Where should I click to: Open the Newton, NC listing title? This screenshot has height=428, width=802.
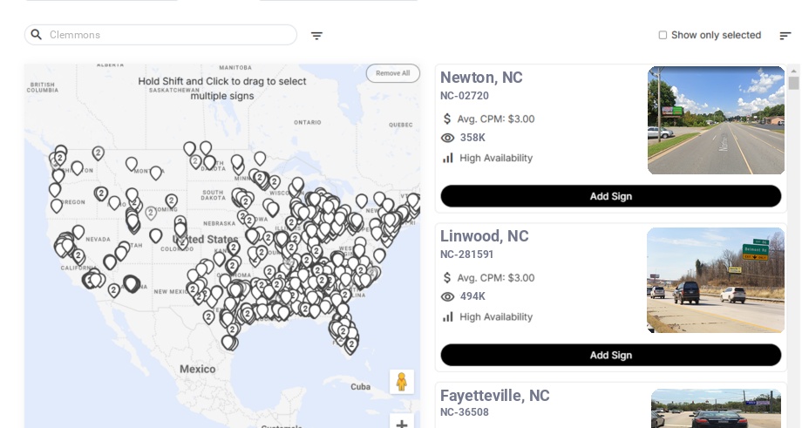click(x=481, y=78)
